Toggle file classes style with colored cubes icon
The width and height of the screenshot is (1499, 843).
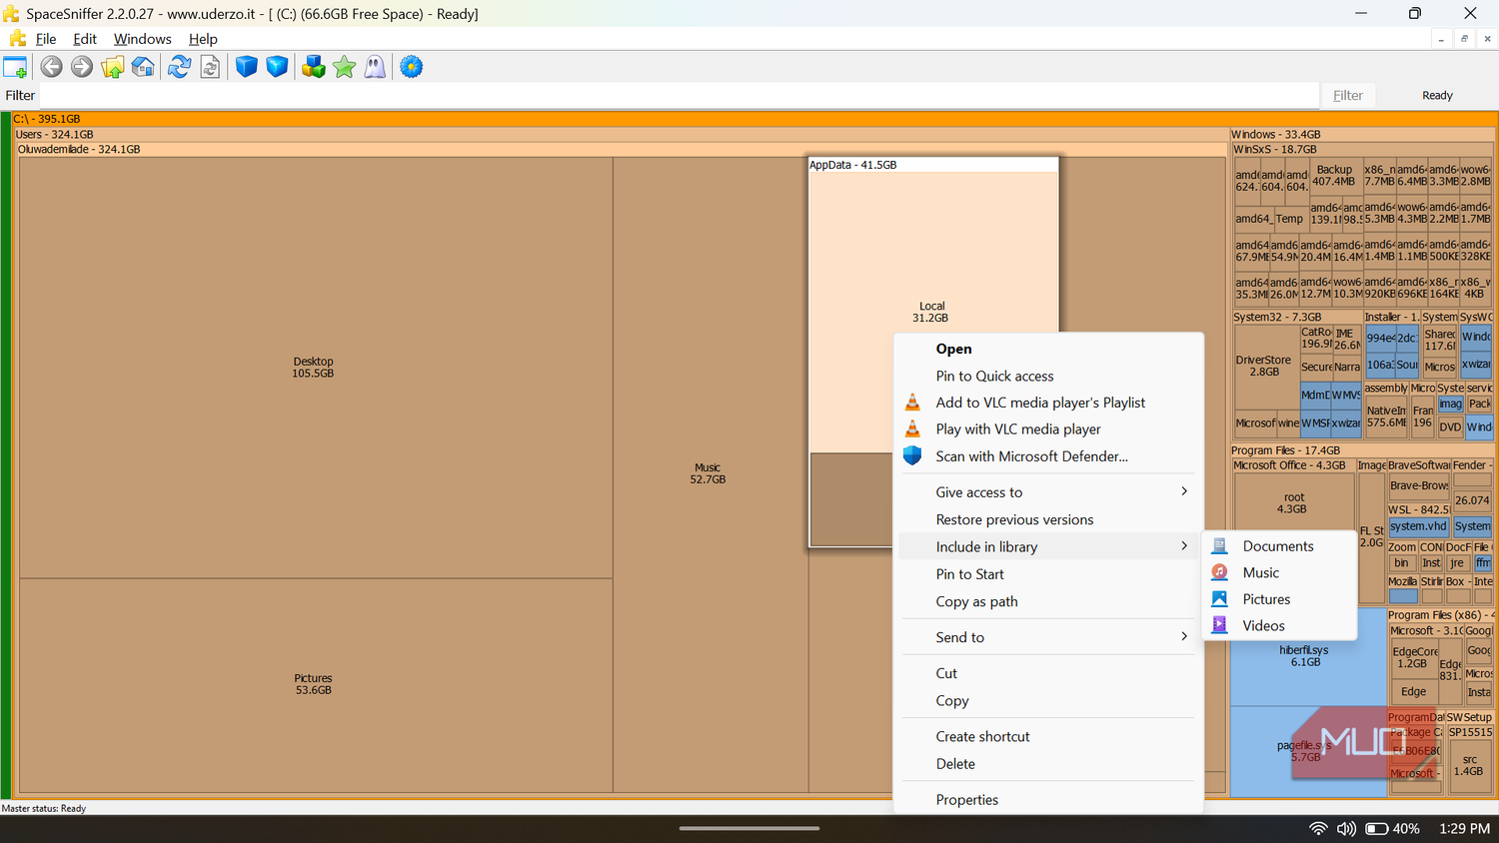pyautogui.click(x=314, y=67)
